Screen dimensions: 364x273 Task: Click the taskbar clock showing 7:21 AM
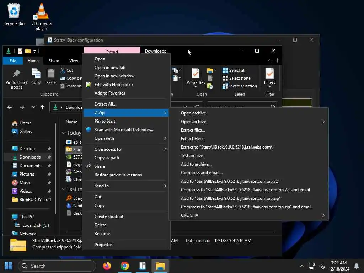[x=339, y=266]
